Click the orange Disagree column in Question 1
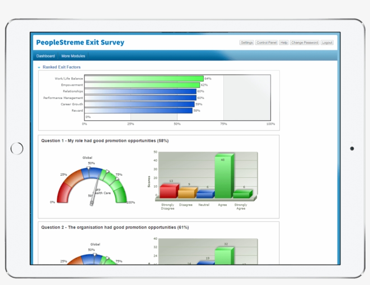Viewport: 370px width, 285px height. click(185, 193)
